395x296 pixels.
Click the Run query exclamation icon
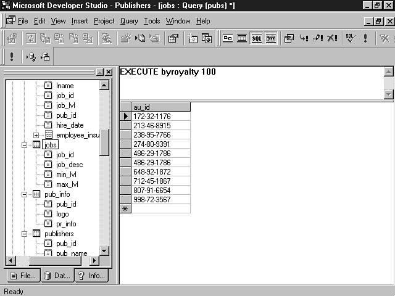(365, 38)
